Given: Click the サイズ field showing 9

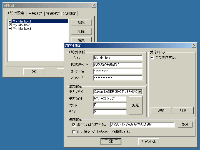Looking at the screenshot, I should point(110,112).
